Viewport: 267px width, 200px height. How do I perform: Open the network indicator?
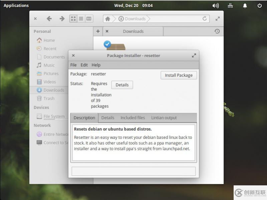[x=230, y=6]
